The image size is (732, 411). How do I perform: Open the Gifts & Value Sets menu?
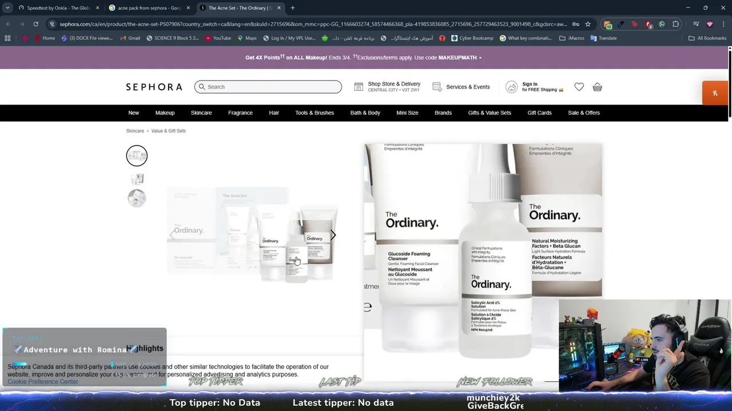pos(490,113)
